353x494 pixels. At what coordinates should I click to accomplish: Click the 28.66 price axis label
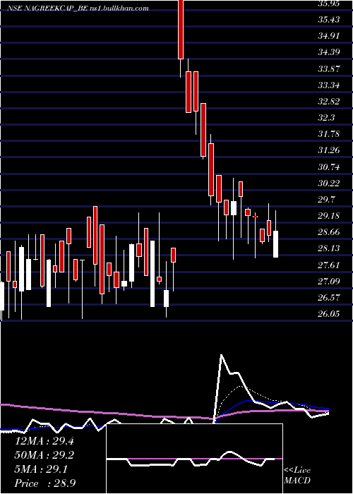click(329, 232)
